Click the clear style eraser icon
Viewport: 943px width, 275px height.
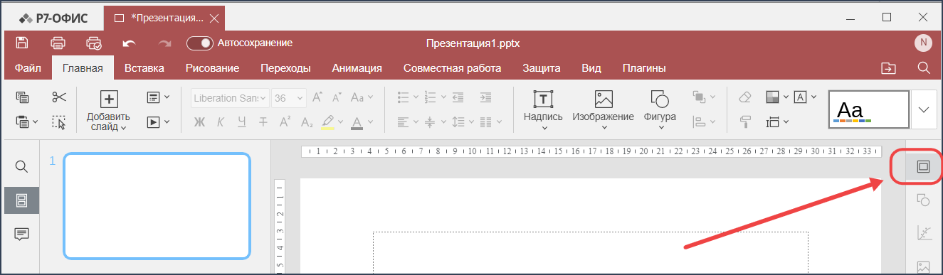745,97
